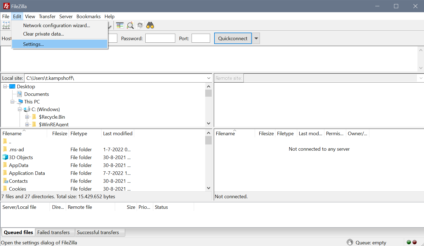Toggle directory comparison toolbar icon
424x246 pixels.
[120, 25]
